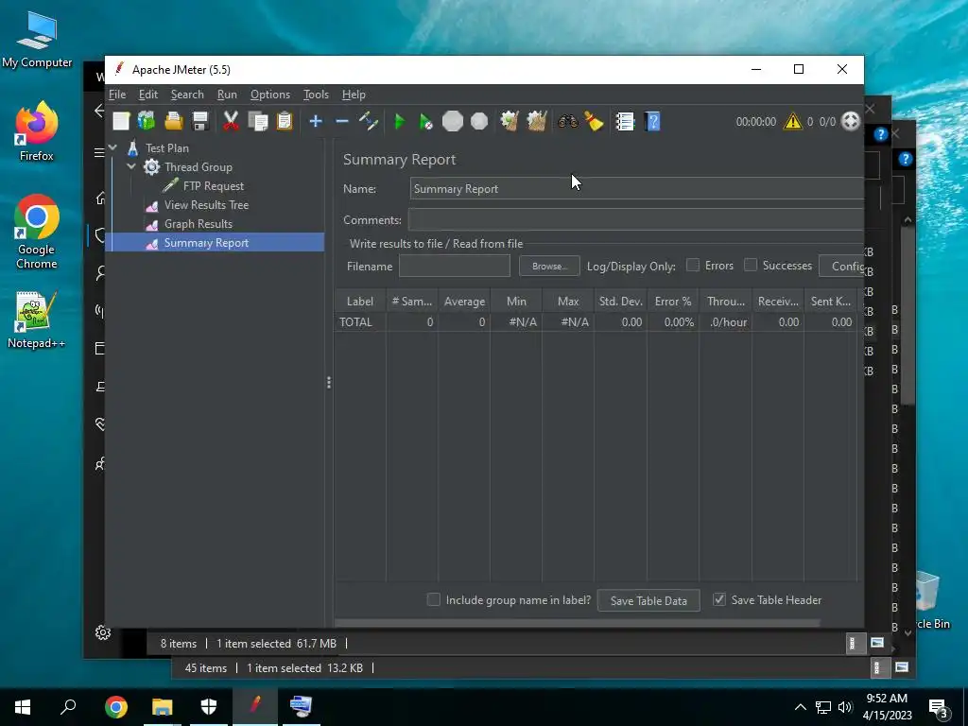Viewport: 968px width, 726px height.
Task: Open Chrome from the taskbar
Action: [116, 707]
